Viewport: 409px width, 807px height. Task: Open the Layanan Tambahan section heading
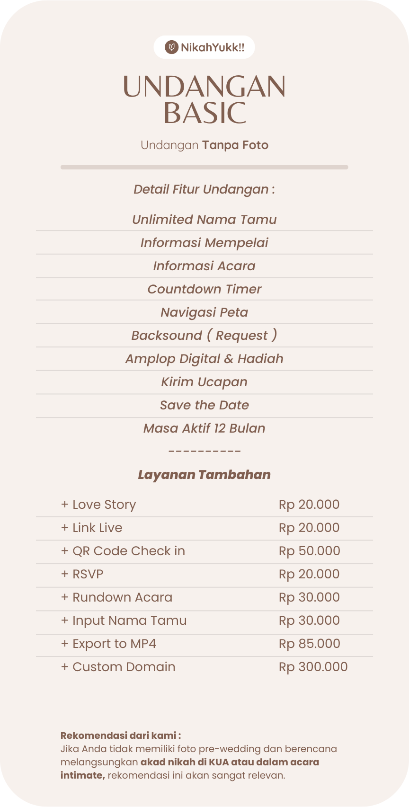click(204, 475)
